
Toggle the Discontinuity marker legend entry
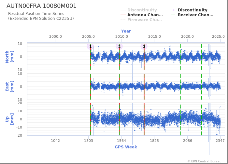pyautogui.click(x=190, y=10)
